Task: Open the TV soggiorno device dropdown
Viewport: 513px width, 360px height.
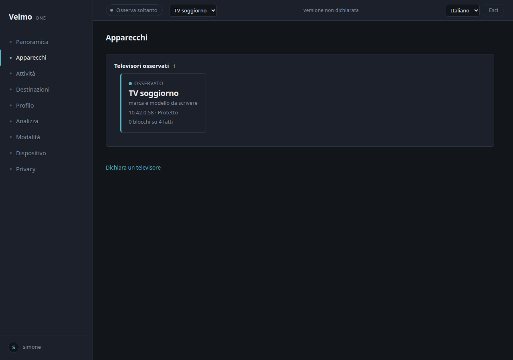Action: [x=193, y=10]
